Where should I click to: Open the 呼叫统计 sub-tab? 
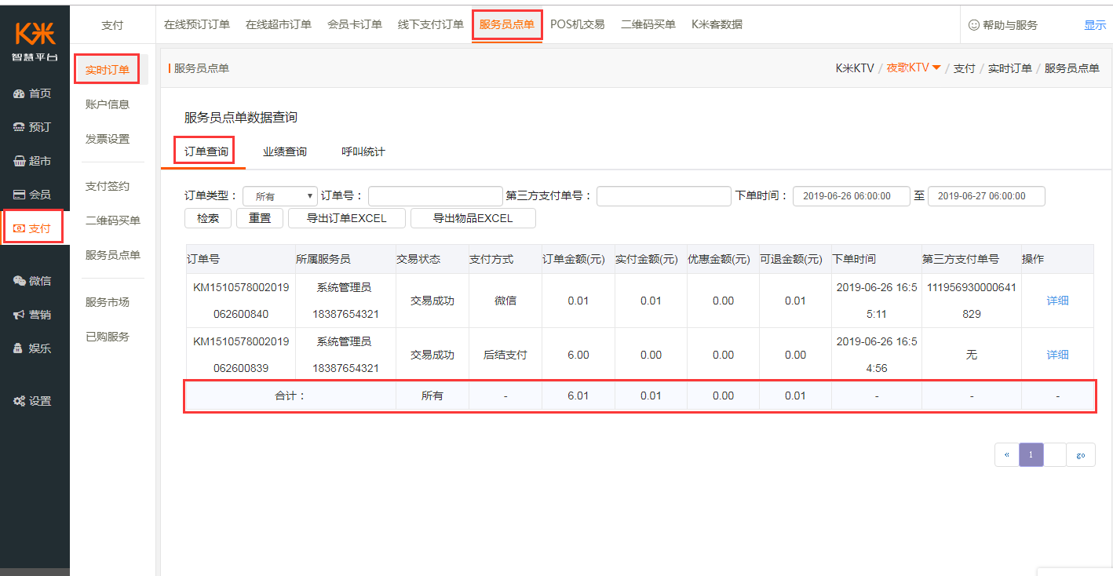(x=363, y=151)
